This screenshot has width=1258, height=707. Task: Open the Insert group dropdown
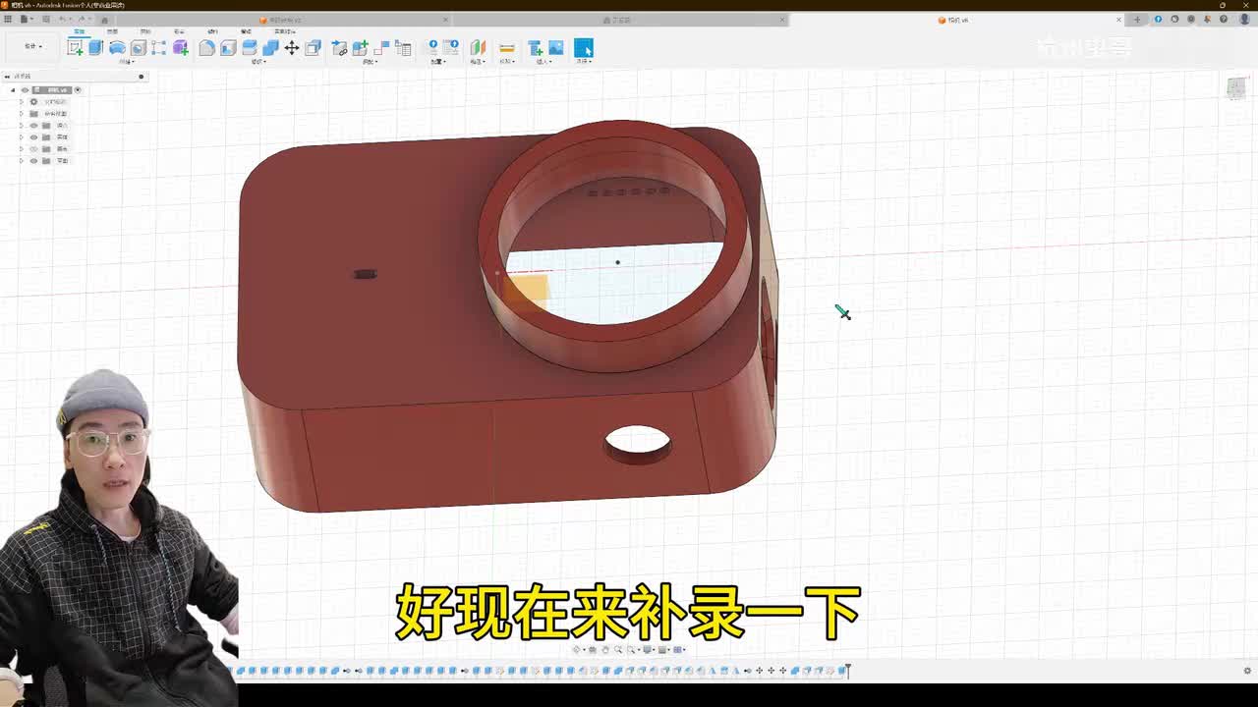[x=542, y=61]
